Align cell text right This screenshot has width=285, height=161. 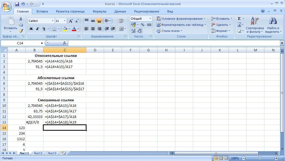(99, 29)
